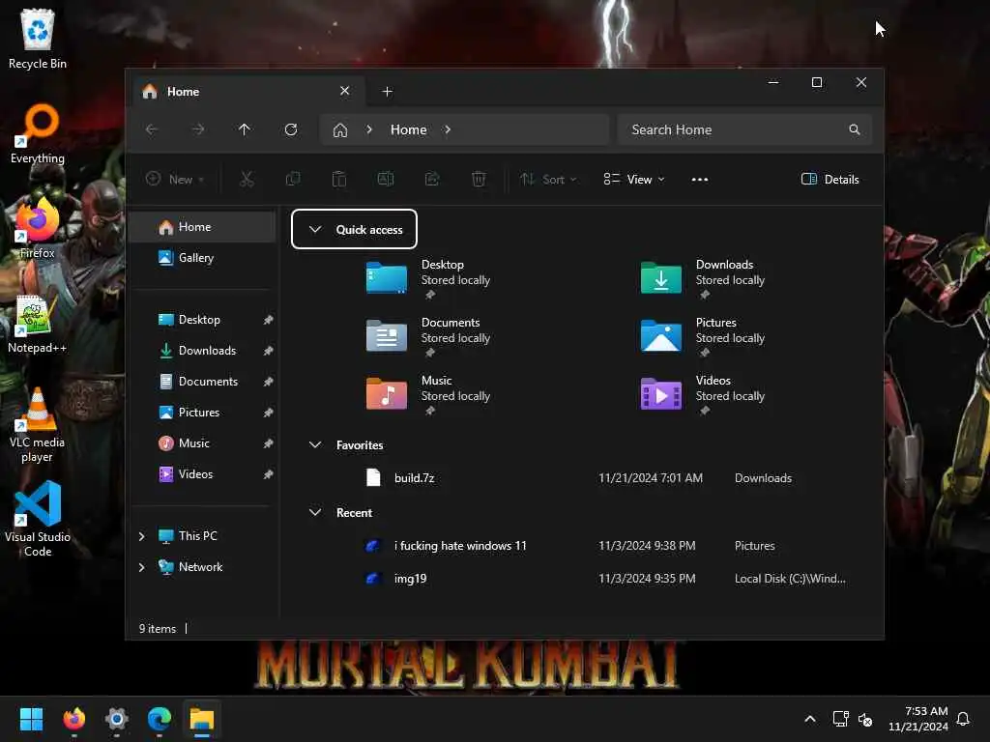This screenshot has width=990, height=742.
Task: Click the File Explorer taskbar icon
Action: point(202,719)
